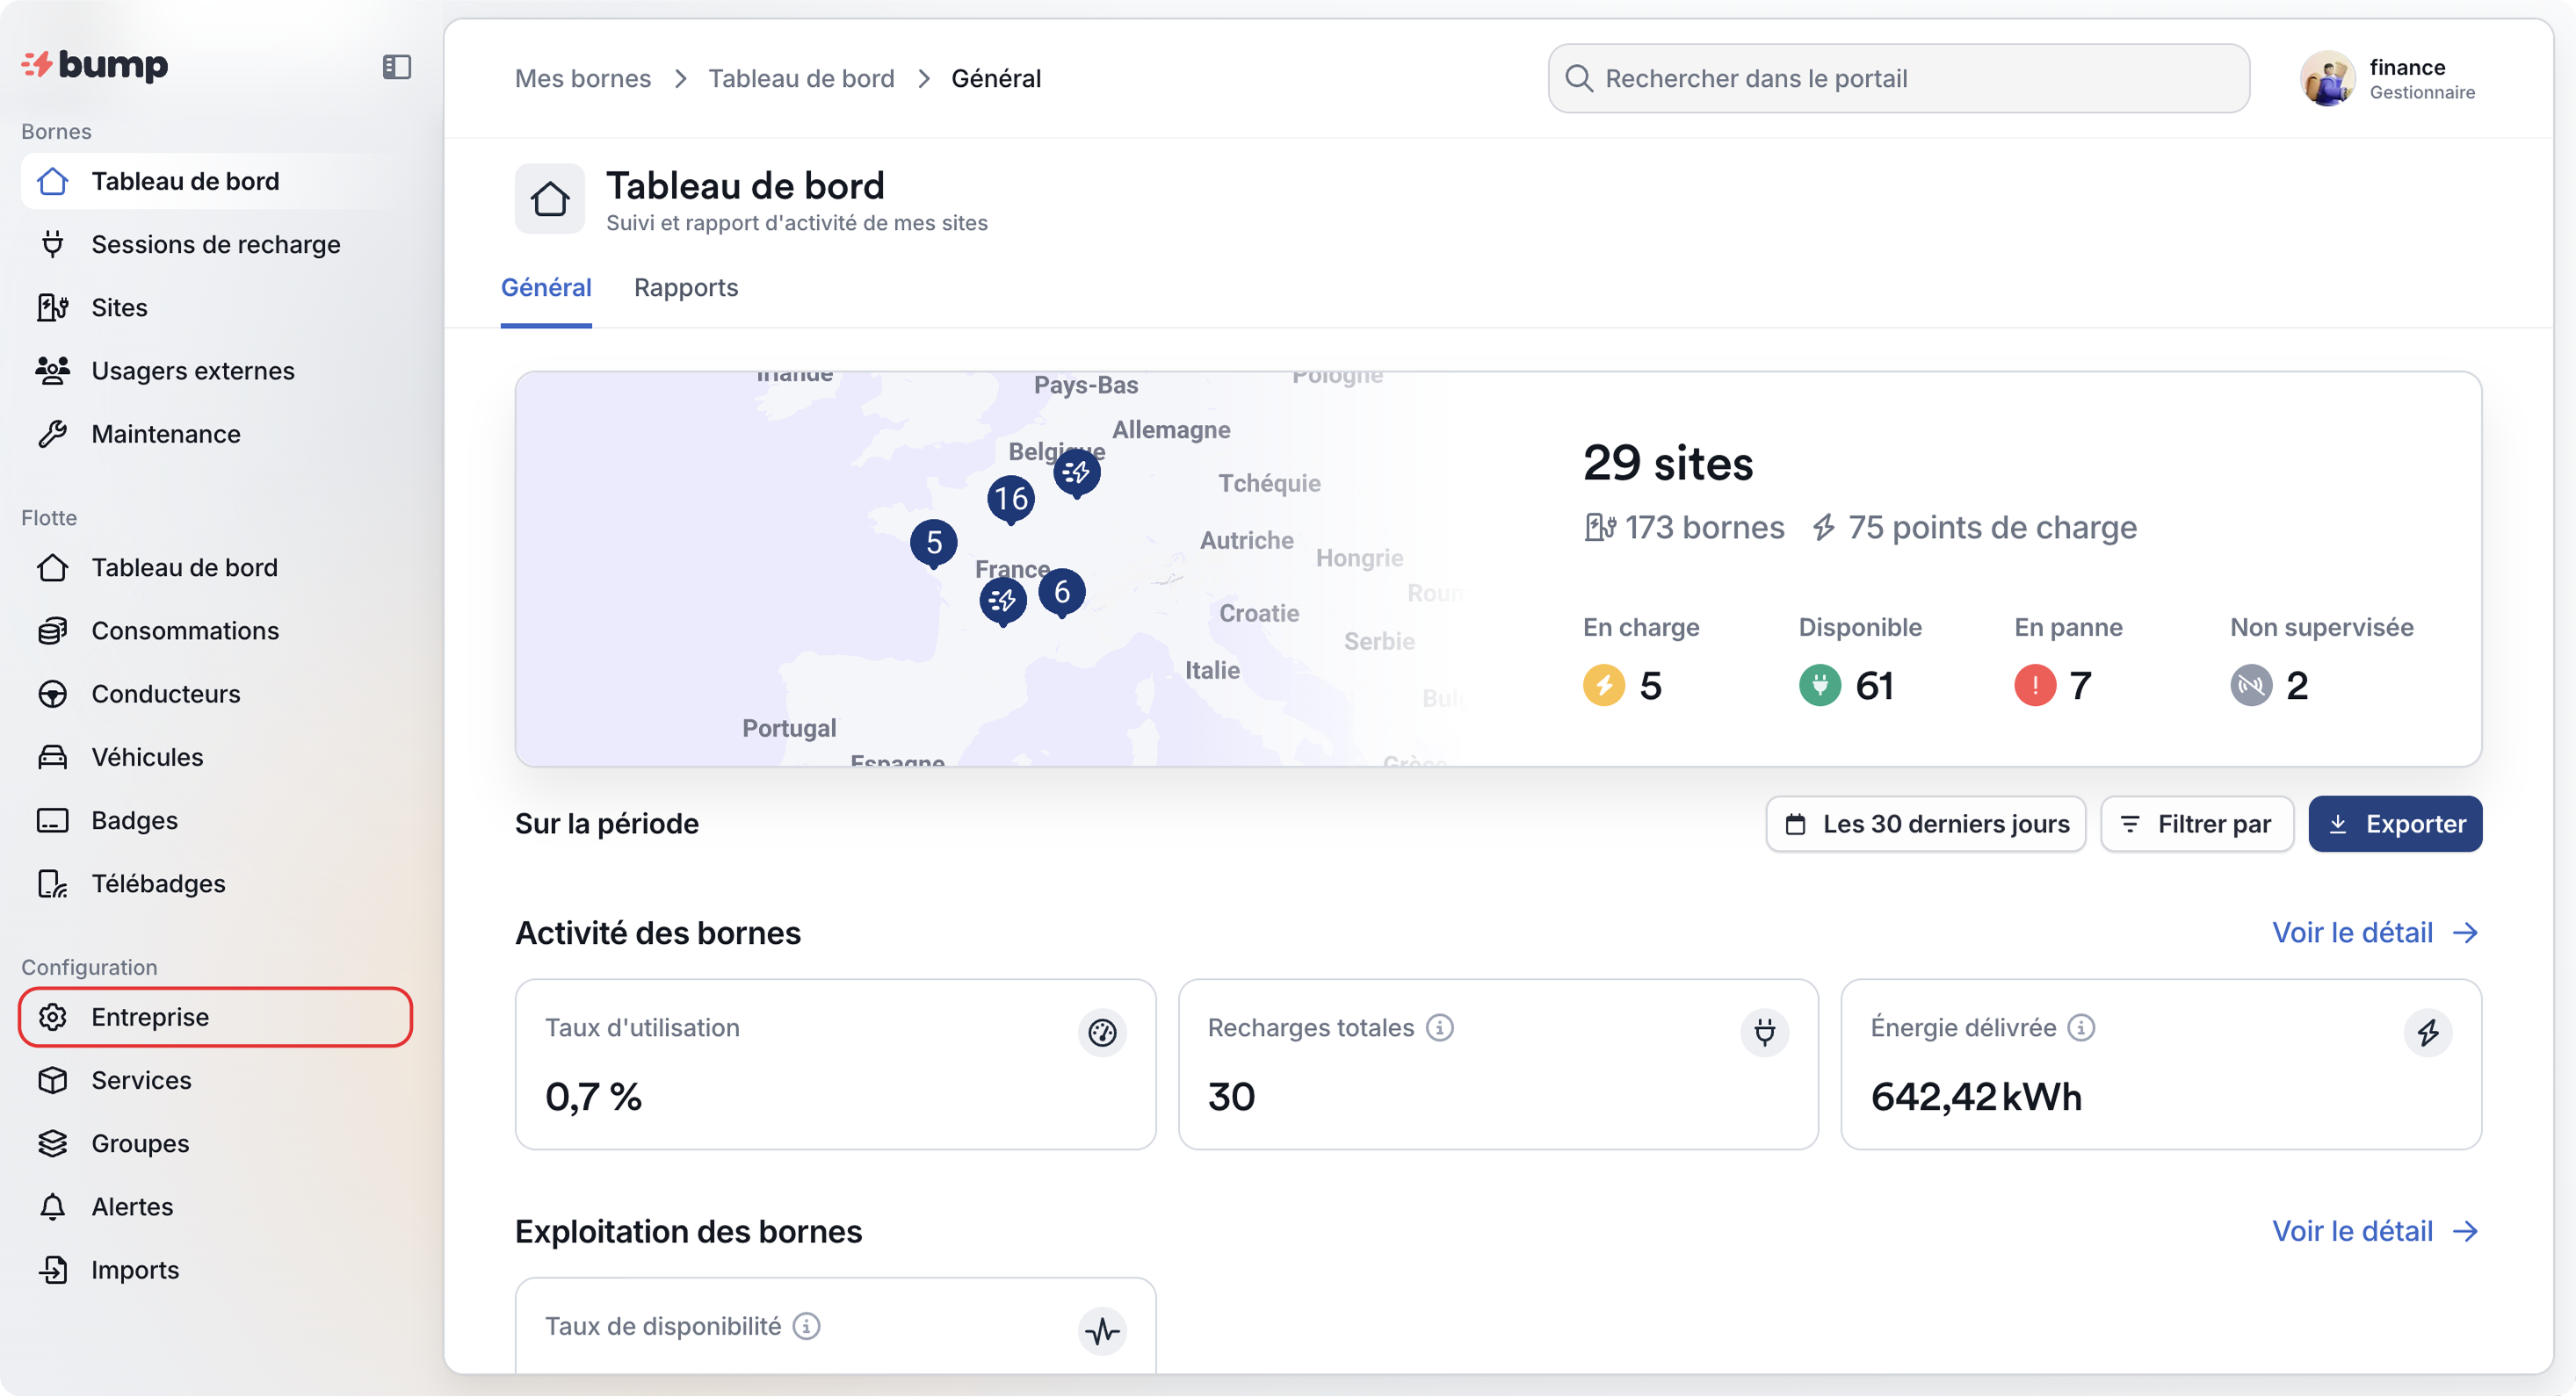Screen dimensions: 2576x1397
Task: Select the Général tab
Action: (x=546, y=288)
